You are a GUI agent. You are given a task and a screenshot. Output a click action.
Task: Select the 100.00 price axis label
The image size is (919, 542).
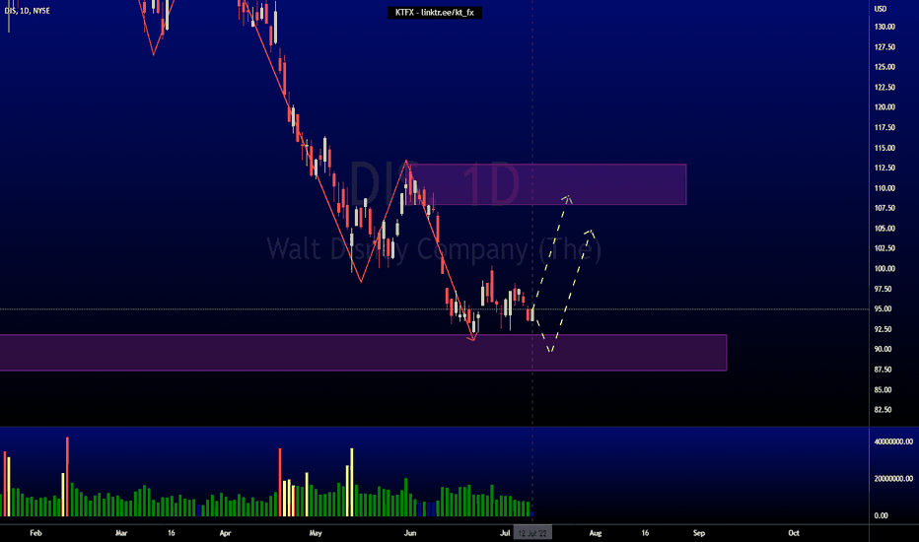click(x=884, y=269)
